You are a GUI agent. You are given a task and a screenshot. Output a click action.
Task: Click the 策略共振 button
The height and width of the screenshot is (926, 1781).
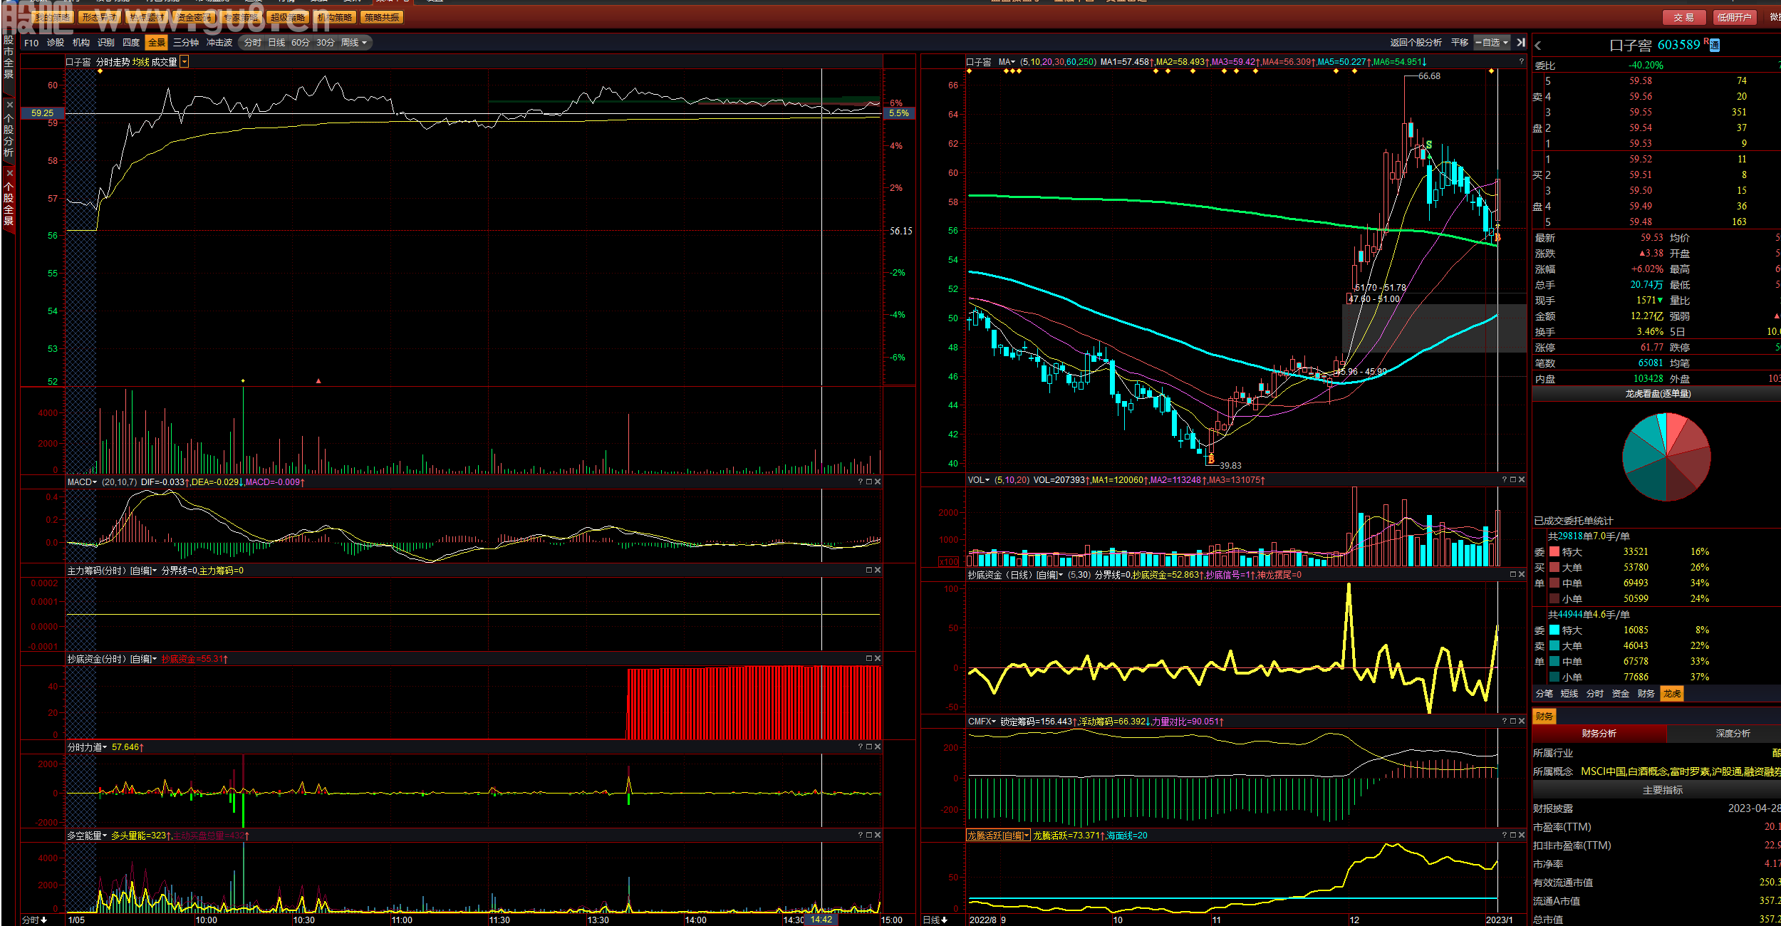click(x=382, y=17)
